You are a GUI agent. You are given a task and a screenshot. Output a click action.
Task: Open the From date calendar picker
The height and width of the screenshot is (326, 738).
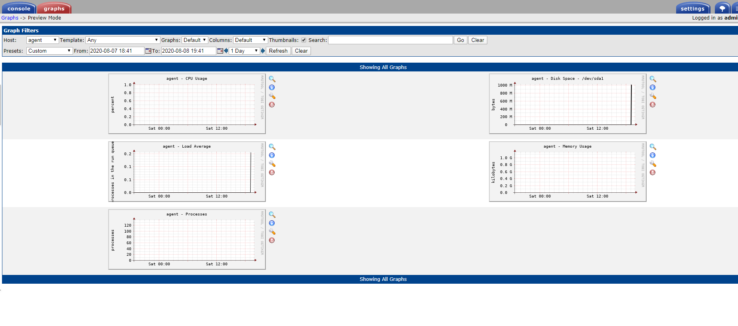point(148,51)
